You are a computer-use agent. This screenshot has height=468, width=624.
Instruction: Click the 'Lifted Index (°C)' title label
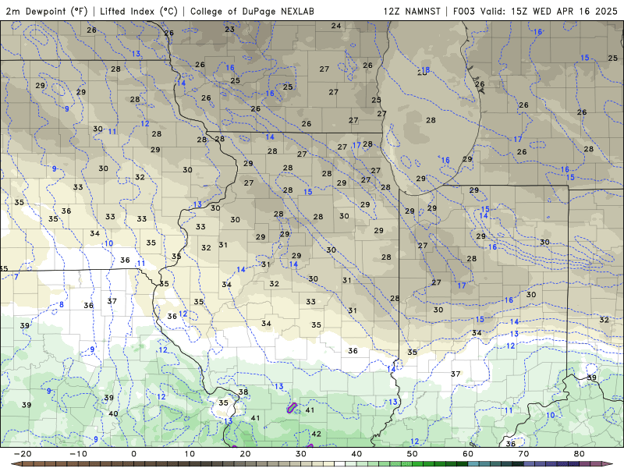click(139, 11)
